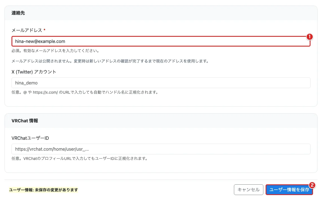
Task: Click the VRChat 情報 section heading
Action: coord(25,121)
